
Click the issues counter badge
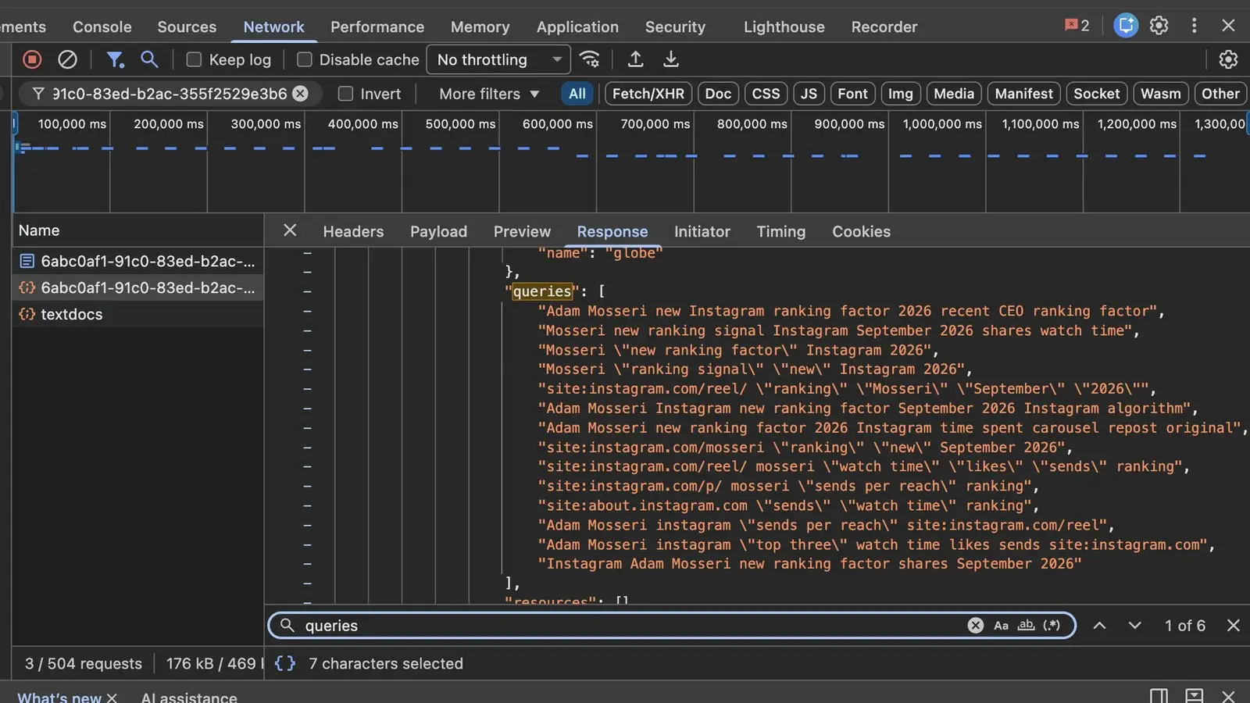click(1077, 26)
